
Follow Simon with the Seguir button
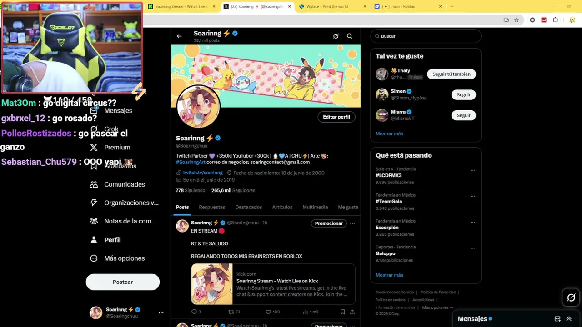click(463, 94)
